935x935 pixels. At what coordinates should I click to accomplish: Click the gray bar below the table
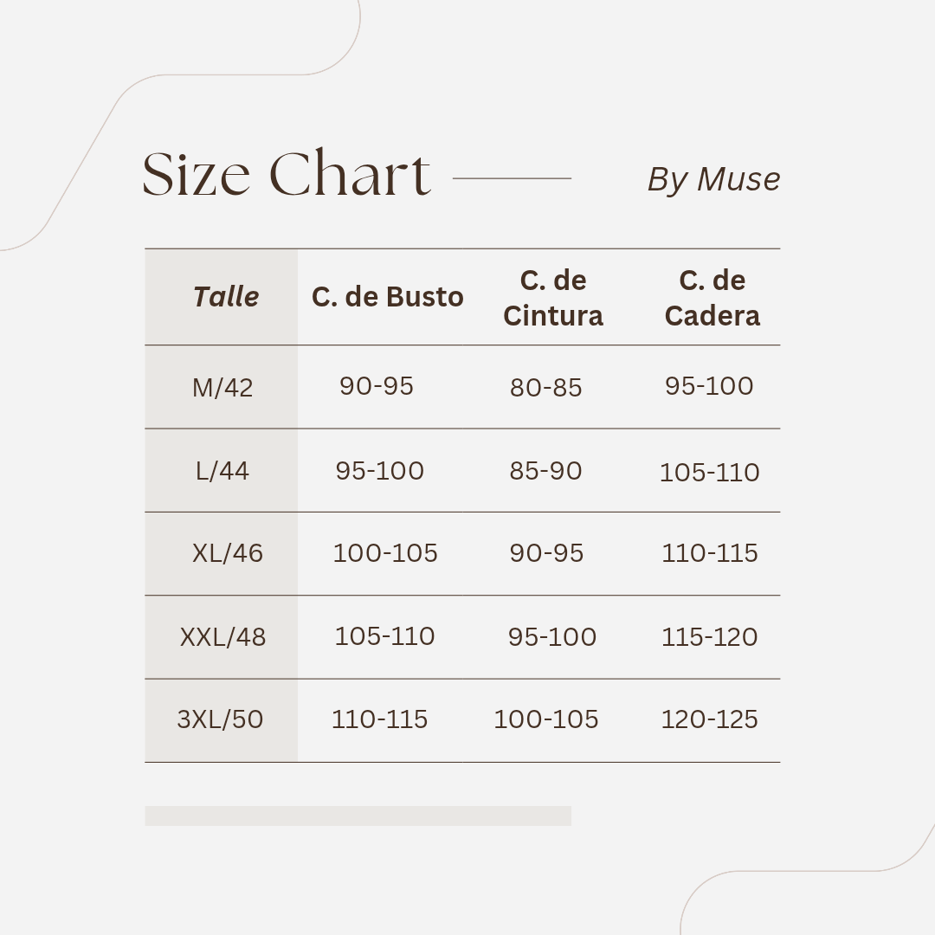click(x=358, y=816)
